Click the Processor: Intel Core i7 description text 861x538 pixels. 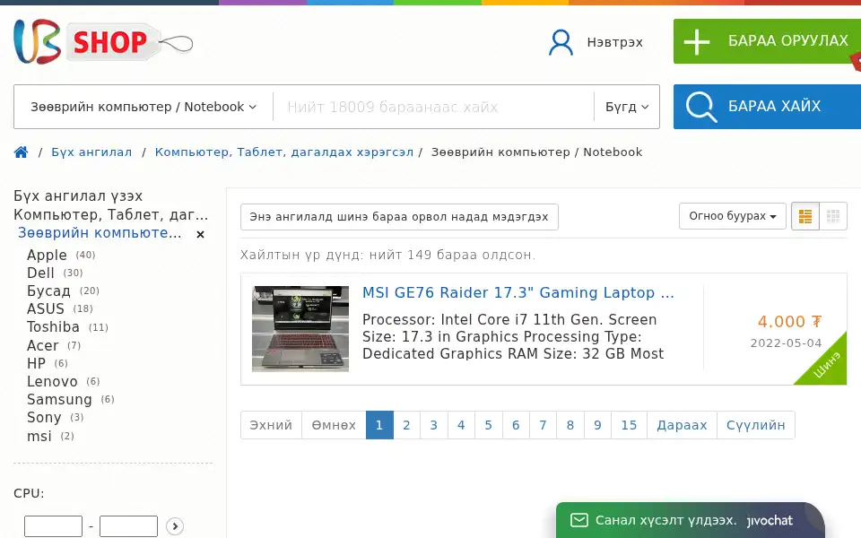[x=513, y=336]
